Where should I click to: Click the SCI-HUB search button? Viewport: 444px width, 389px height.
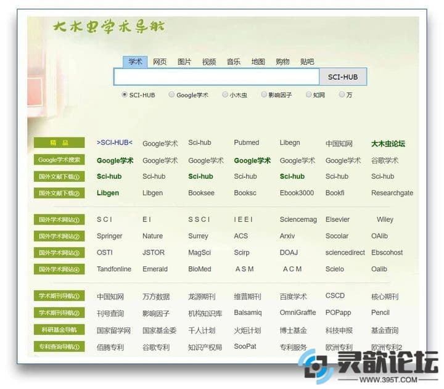(x=343, y=76)
